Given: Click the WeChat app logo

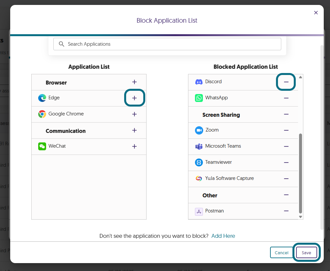Looking at the screenshot, I should pos(42,146).
